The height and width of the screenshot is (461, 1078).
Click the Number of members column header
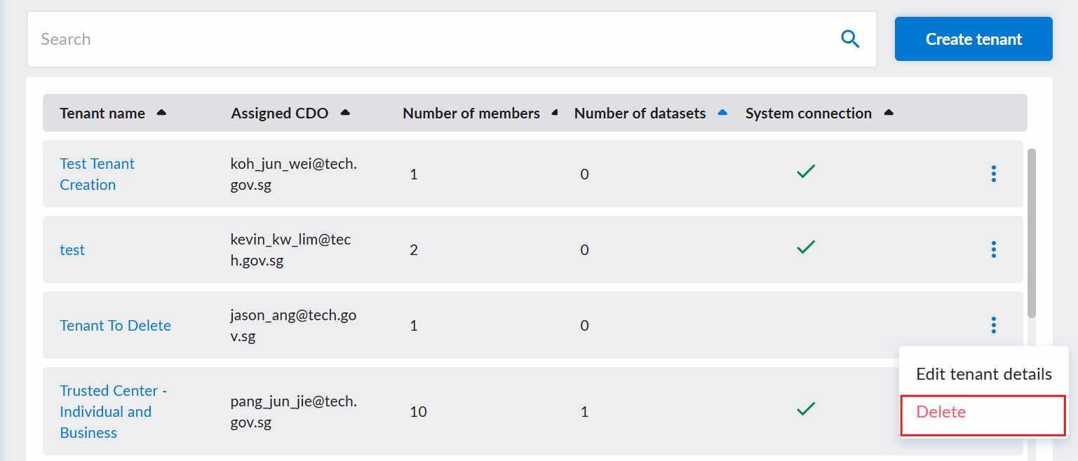[x=471, y=113]
